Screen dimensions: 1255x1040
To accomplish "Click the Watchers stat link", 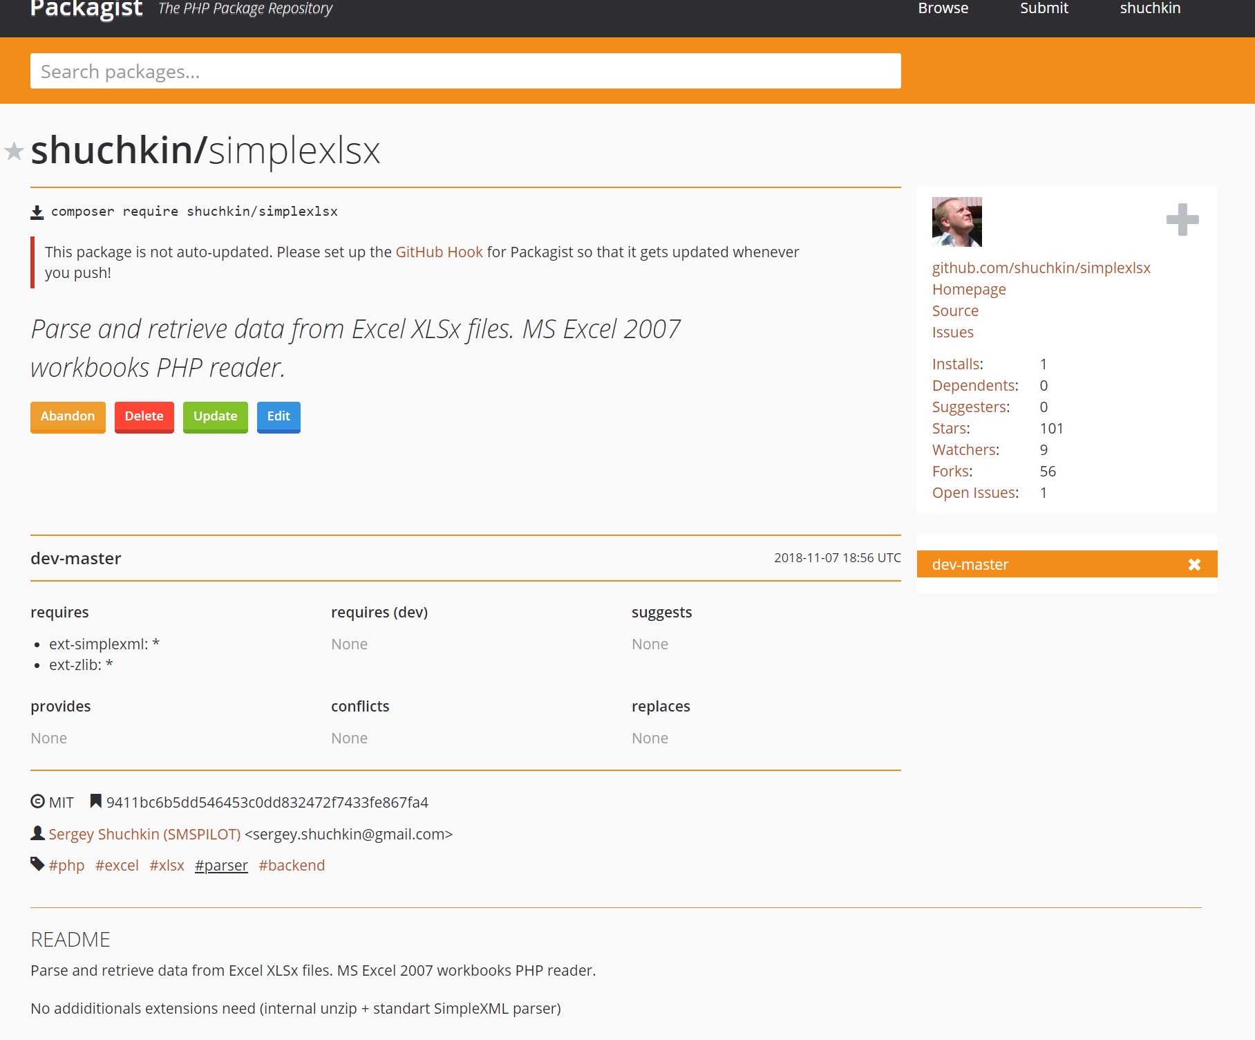I will tap(965, 450).
